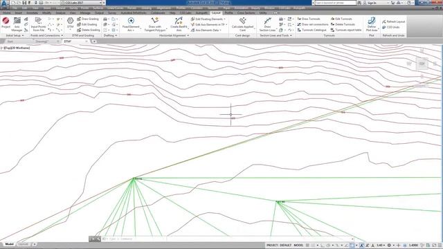Click the command line input field

click(x=228, y=239)
